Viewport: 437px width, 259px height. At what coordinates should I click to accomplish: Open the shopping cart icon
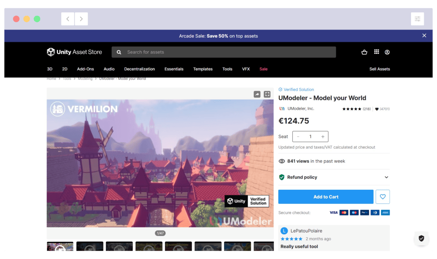364,52
